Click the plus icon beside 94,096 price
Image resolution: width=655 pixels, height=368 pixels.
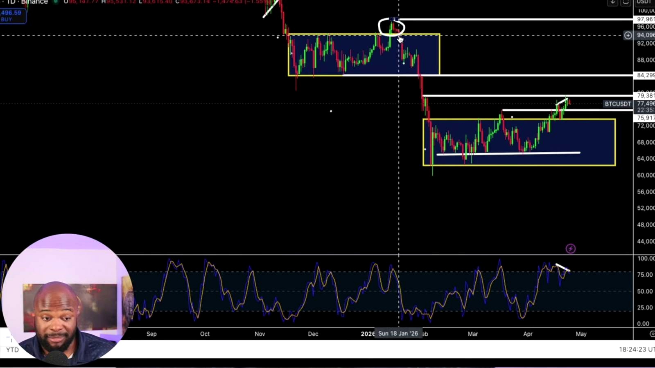[x=628, y=35]
